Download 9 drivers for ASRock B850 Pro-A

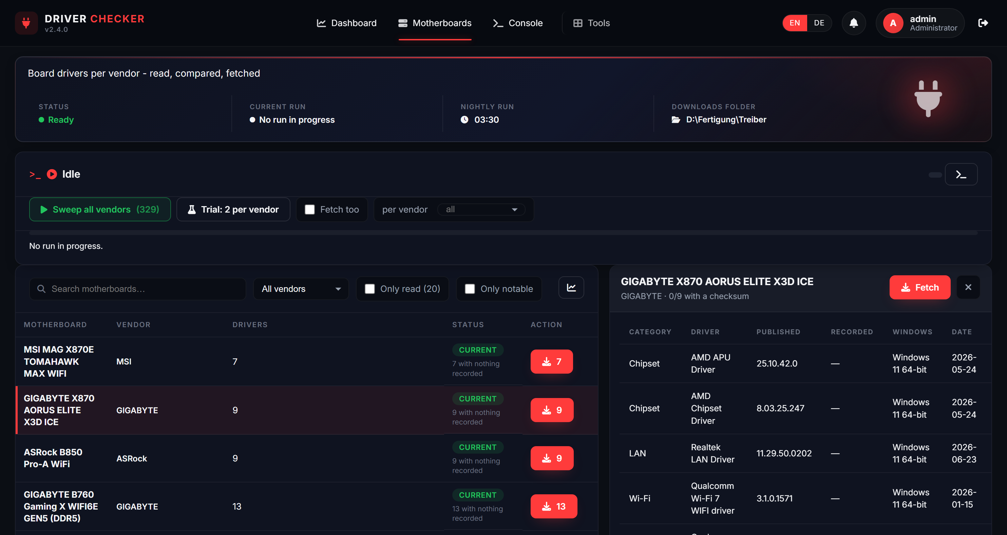click(x=552, y=458)
